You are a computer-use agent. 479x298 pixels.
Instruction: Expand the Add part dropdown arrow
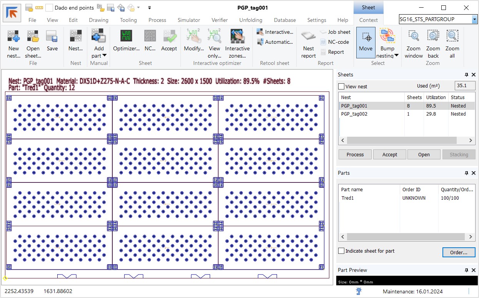104,56
